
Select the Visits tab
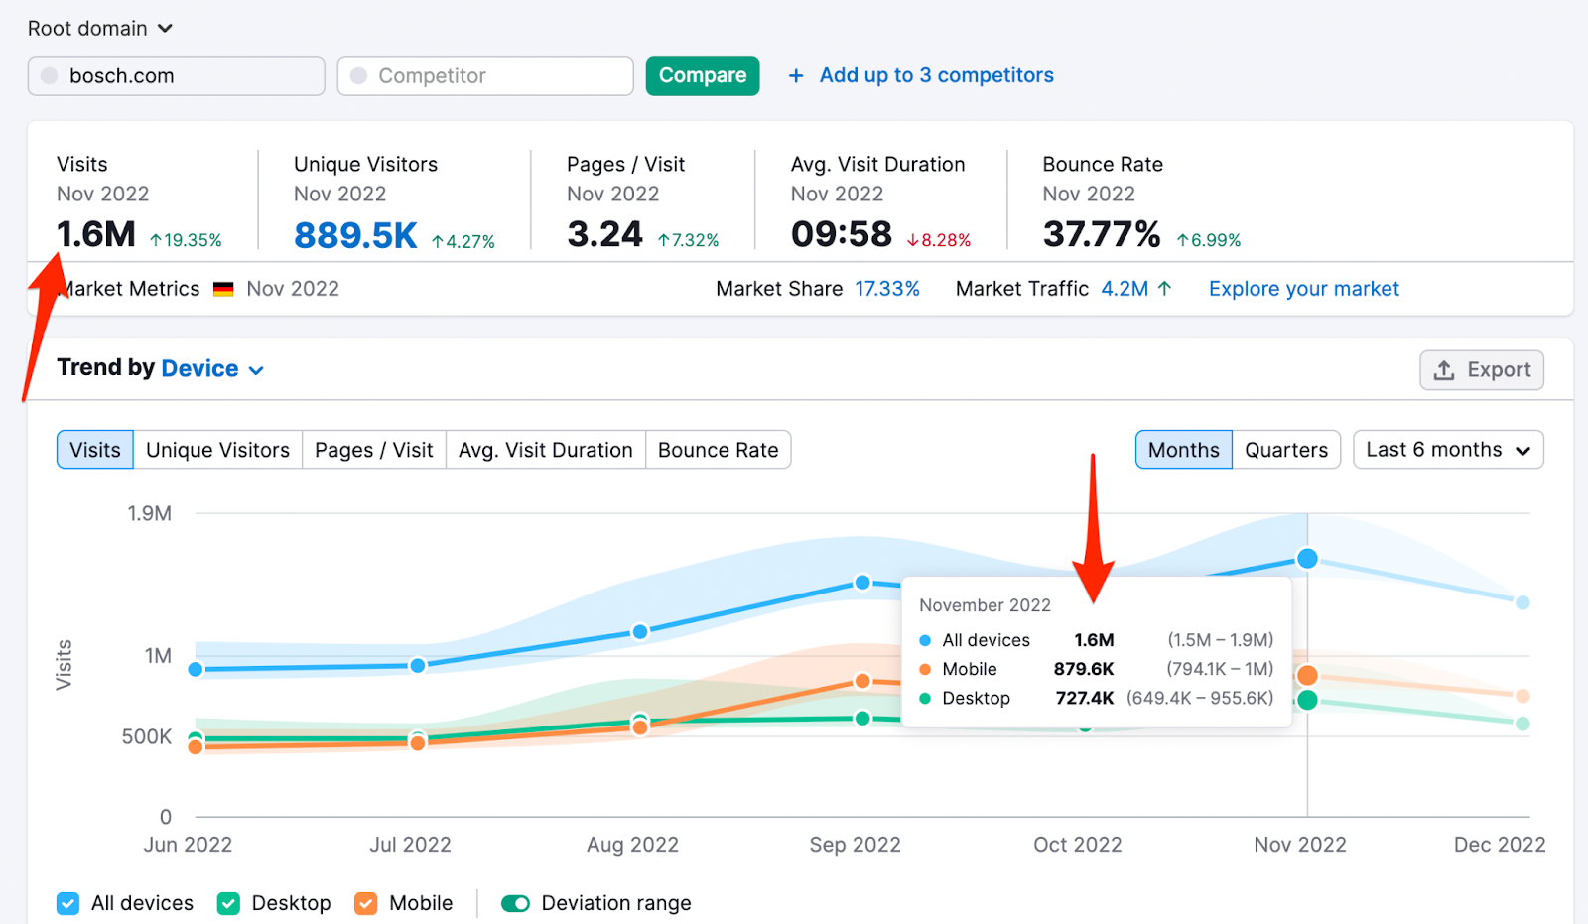pyautogui.click(x=95, y=450)
